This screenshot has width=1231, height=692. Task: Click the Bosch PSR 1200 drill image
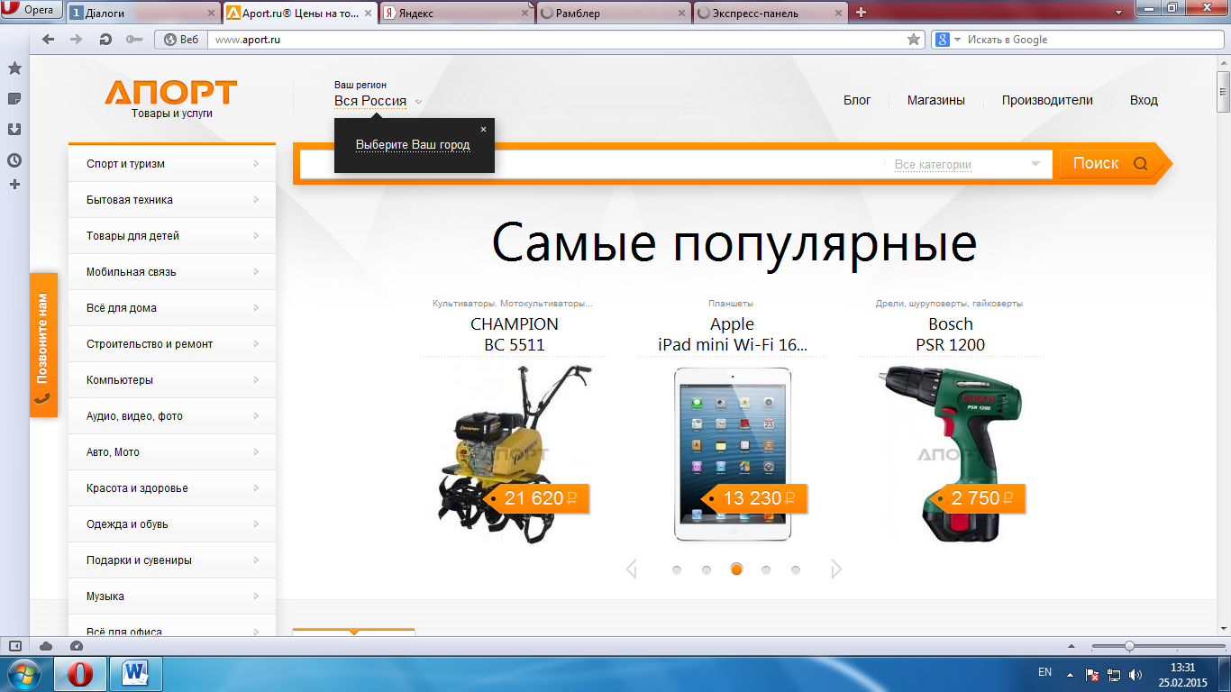coord(951,453)
